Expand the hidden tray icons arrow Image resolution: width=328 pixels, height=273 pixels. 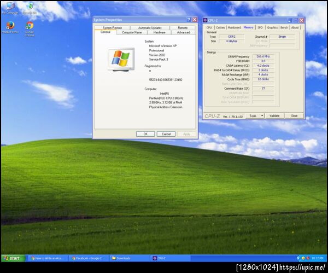click(298, 258)
